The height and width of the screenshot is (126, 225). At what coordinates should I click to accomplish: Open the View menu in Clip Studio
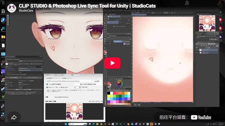point(134,10)
